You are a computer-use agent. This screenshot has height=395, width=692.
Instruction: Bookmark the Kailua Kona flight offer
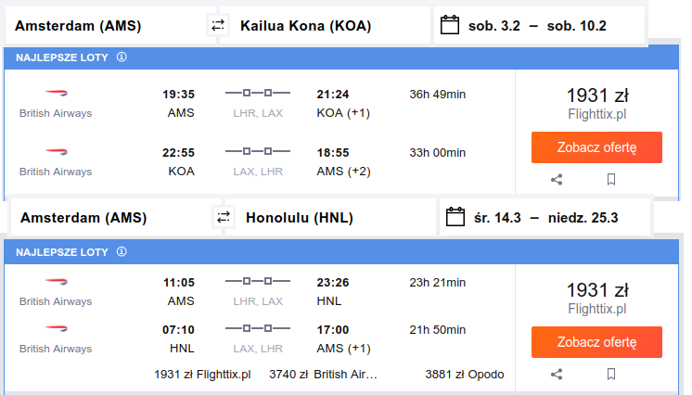pos(610,179)
